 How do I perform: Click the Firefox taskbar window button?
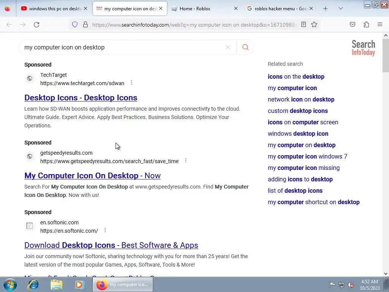(123, 284)
